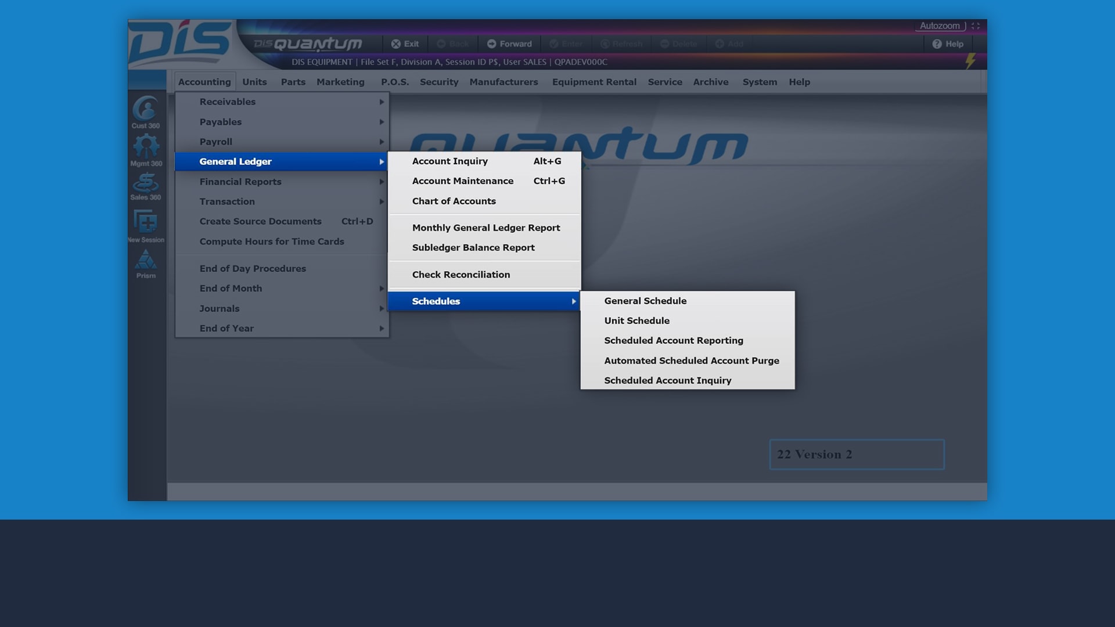Choose Scheduled Account Inquiry
The height and width of the screenshot is (627, 1115).
688,380
